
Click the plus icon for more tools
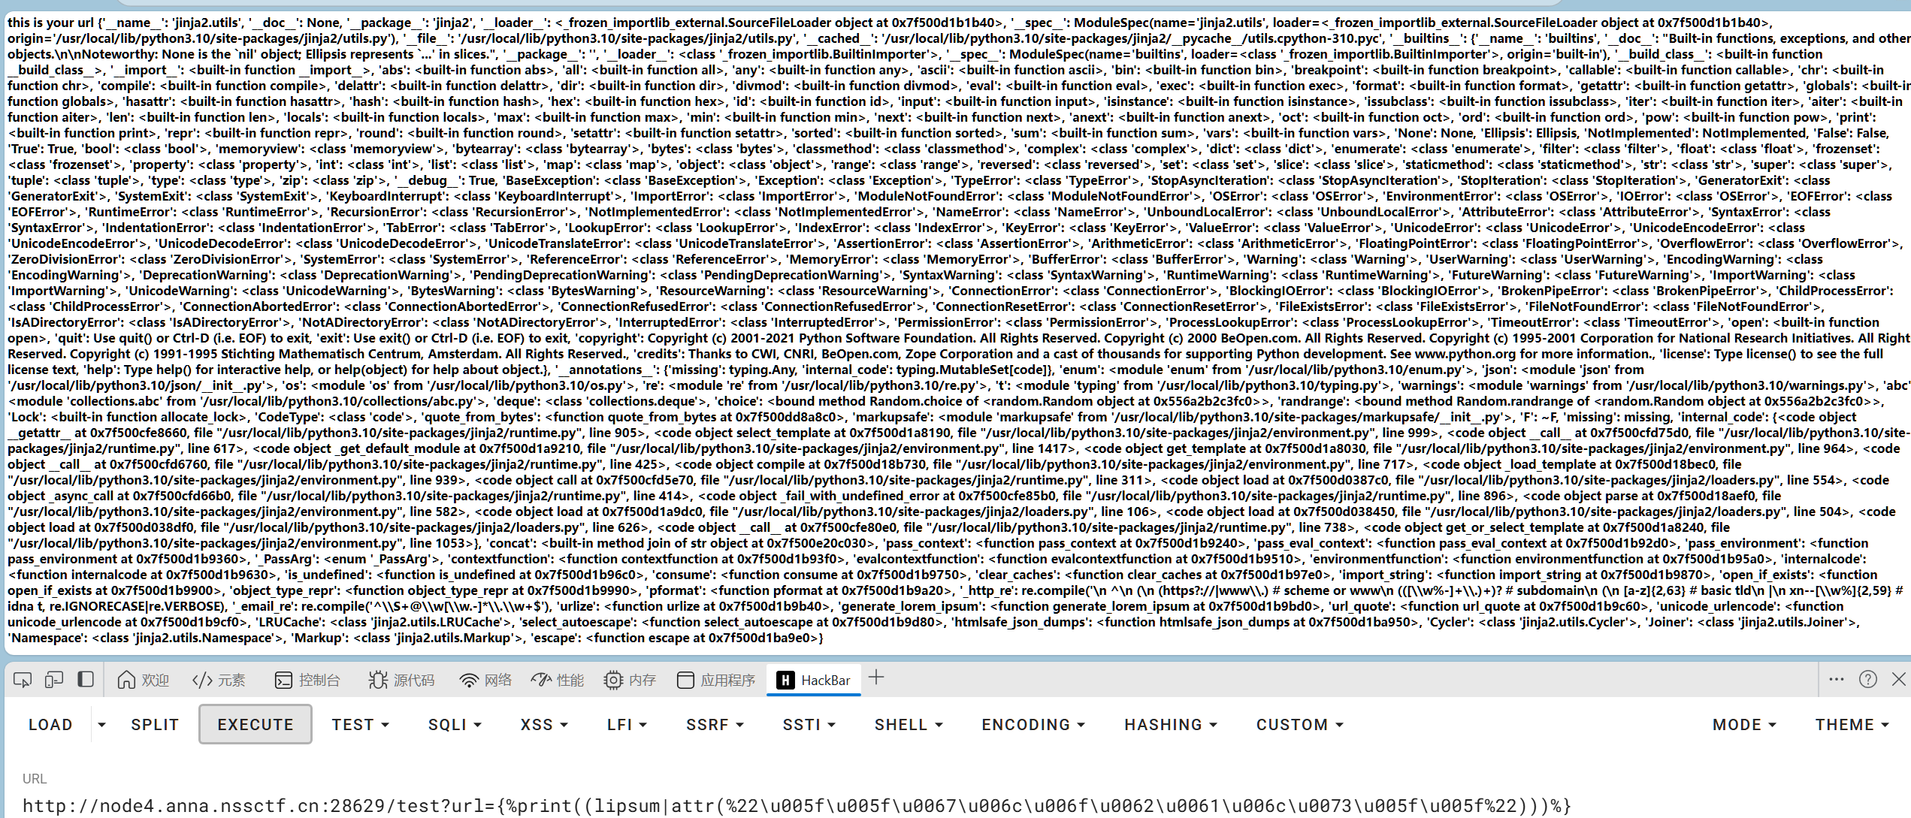click(x=876, y=678)
